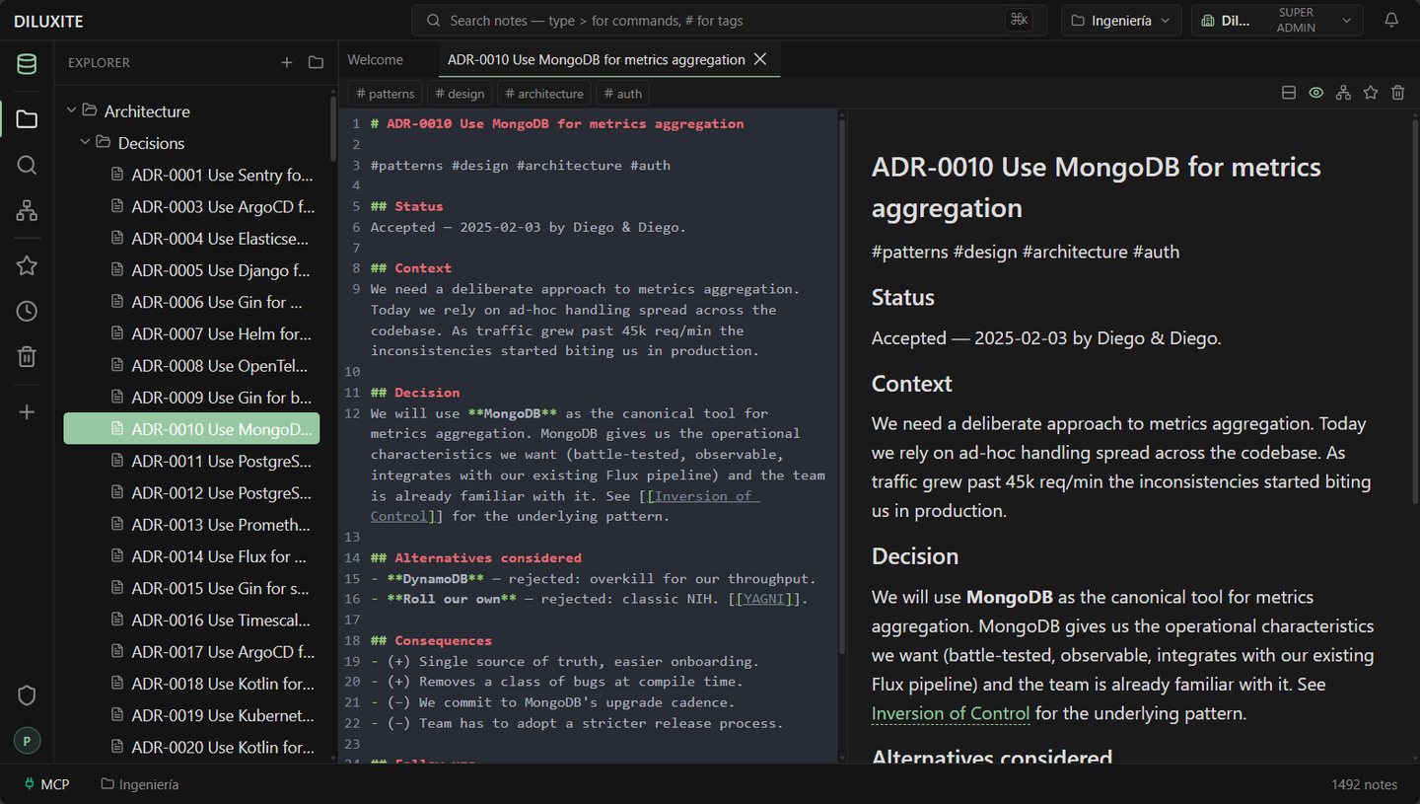Open the trash icon in left sidebar
The image size is (1420, 804).
tap(27, 356)
